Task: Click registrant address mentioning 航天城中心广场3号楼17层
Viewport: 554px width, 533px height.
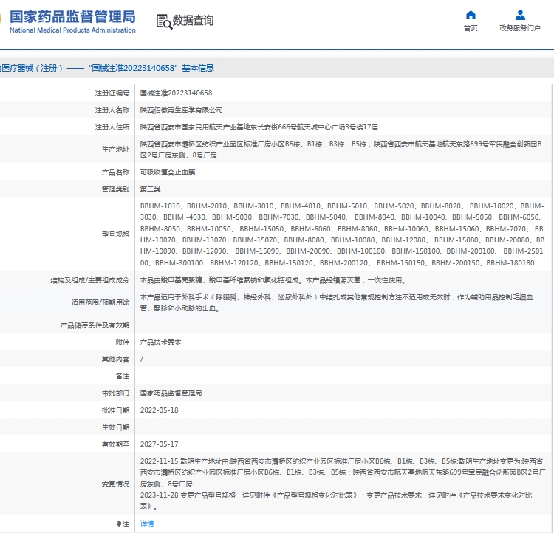Action: (x=259, y=127)
